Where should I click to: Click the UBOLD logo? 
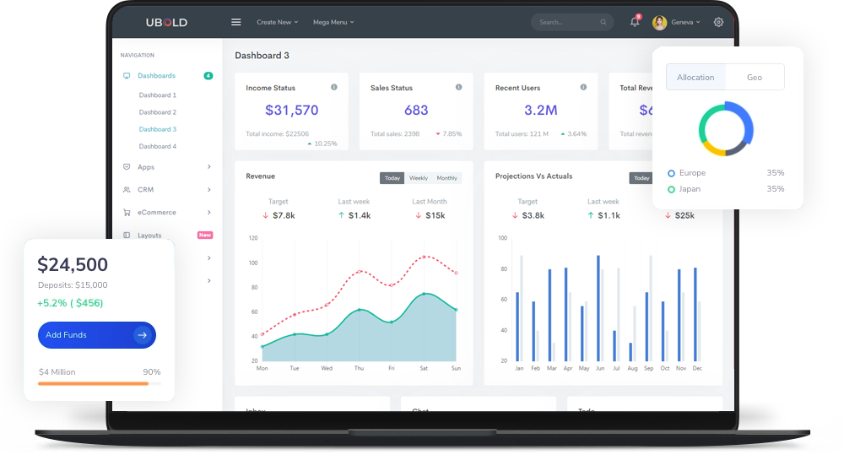coord(166,22)
